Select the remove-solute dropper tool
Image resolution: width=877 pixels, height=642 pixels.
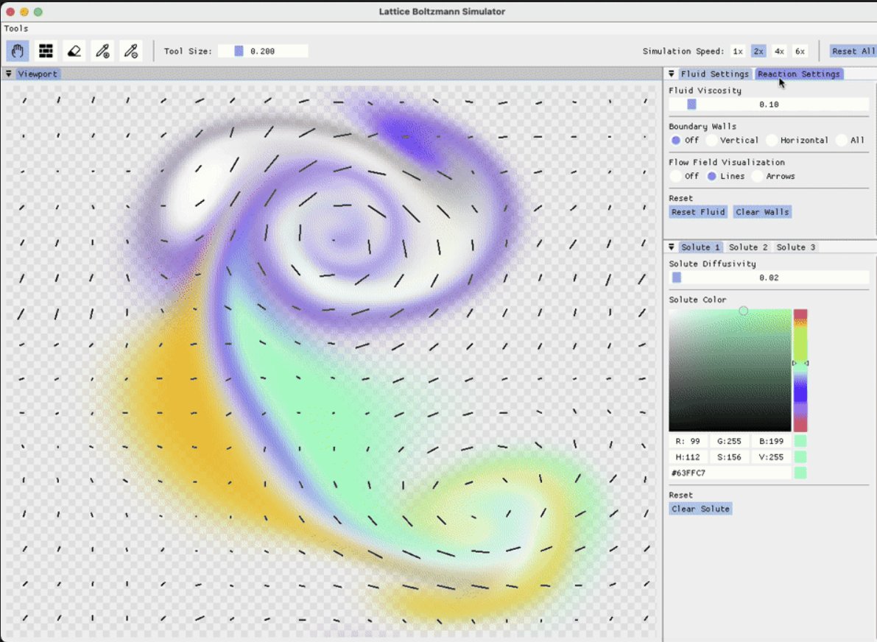[x=131, y=51]
